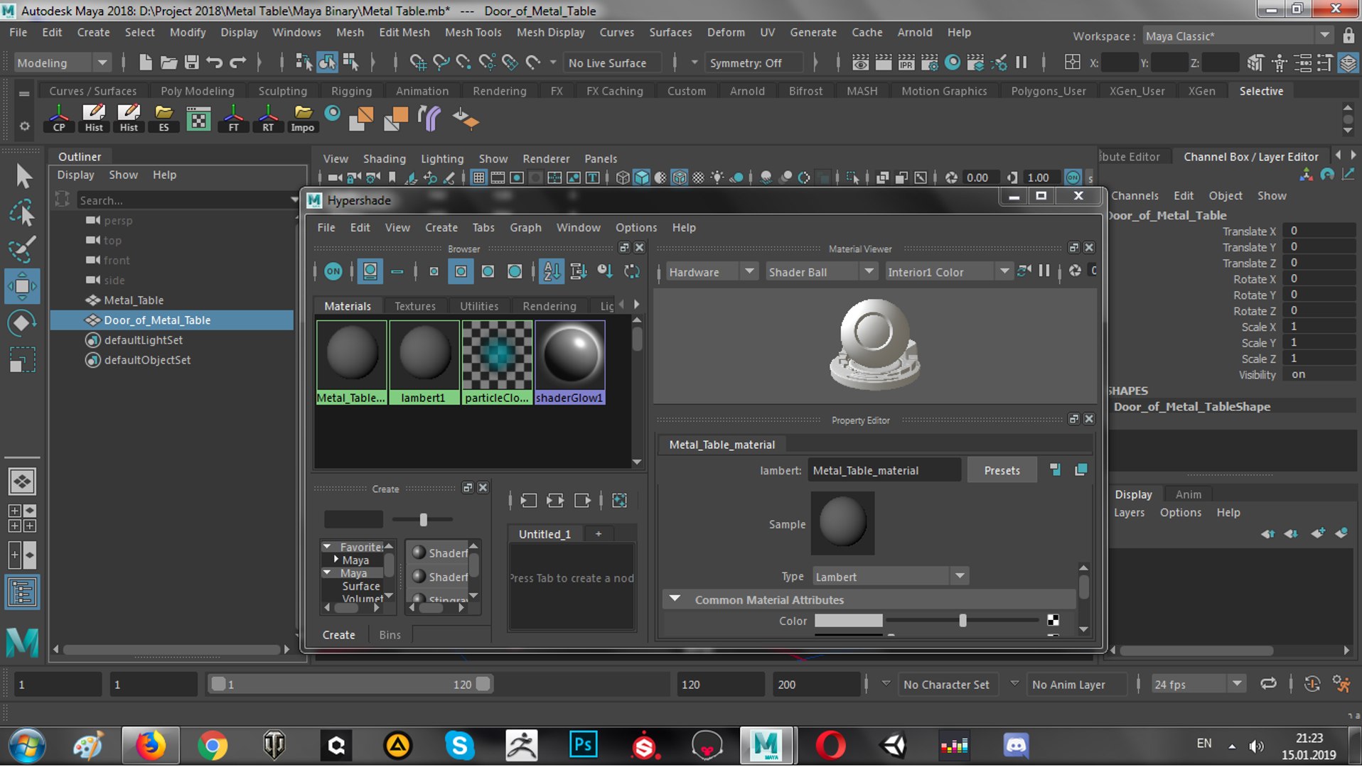The height and width of the screenshot is (767, 1362).
Task: Open the Type Lambert dropdown
Action: [890, 577]
